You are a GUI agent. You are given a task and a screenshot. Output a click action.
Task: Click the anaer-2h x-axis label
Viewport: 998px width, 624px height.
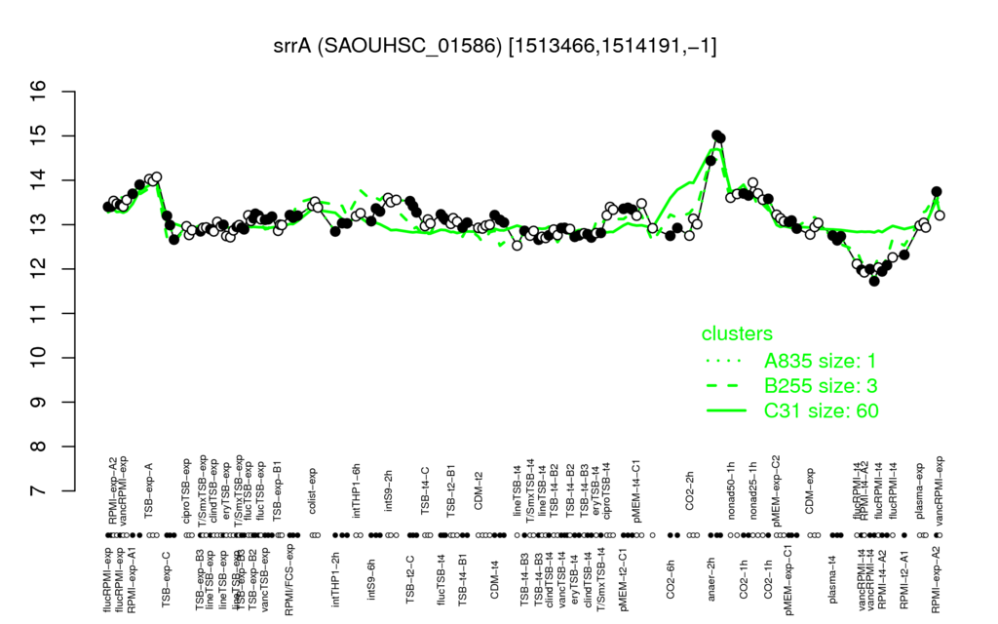(x=711, y=578)
